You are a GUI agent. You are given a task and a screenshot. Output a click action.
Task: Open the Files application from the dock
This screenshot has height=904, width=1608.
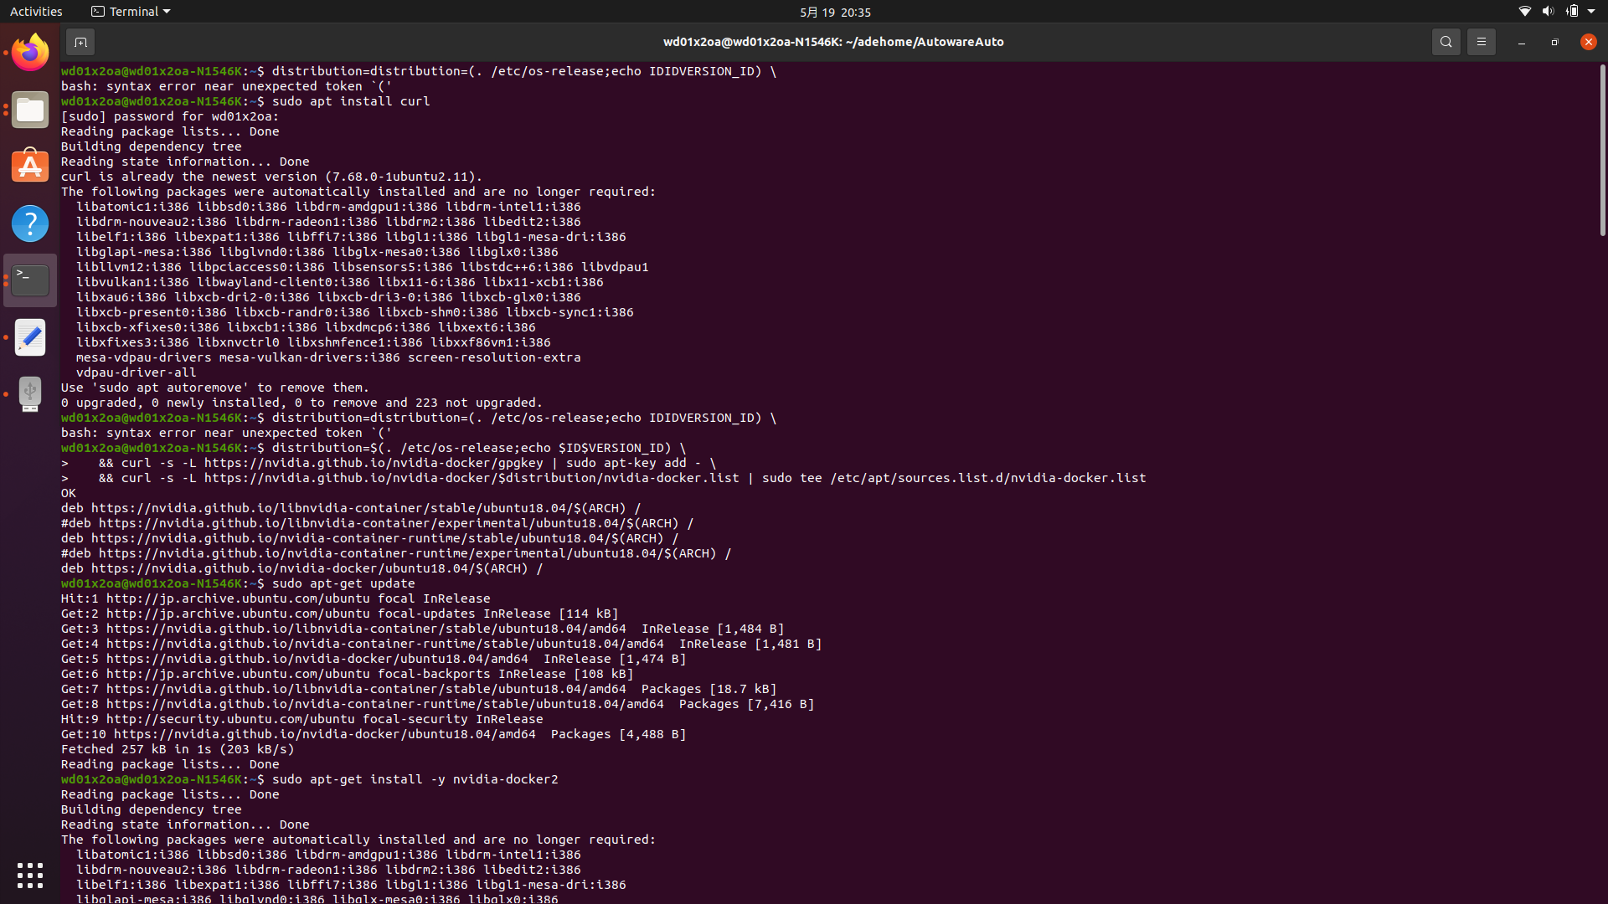(29, 110)
